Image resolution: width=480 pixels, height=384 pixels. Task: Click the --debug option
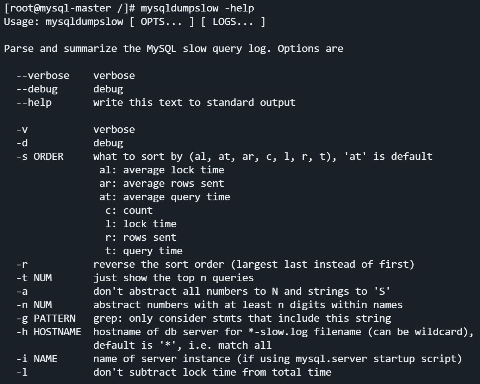pos(37,89)
